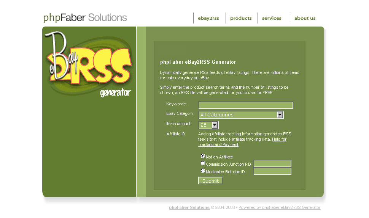Screen dimensions: 369x218
Task: Open the services navigation item
Action: pyautogui.click(x=272, y=18)
